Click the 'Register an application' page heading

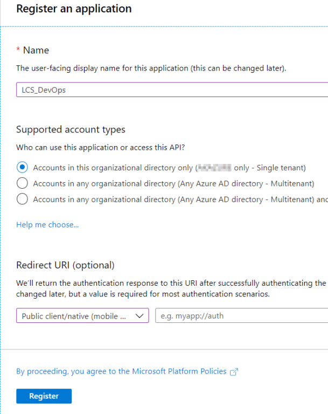(74, 9)
